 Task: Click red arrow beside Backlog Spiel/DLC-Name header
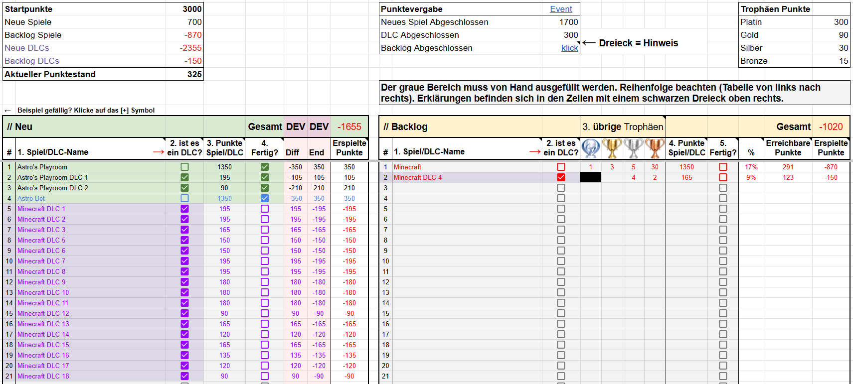coord(535,152)
